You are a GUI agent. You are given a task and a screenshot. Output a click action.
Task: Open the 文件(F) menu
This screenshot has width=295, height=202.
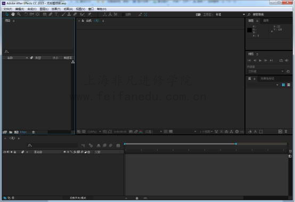tap(7, 9)
